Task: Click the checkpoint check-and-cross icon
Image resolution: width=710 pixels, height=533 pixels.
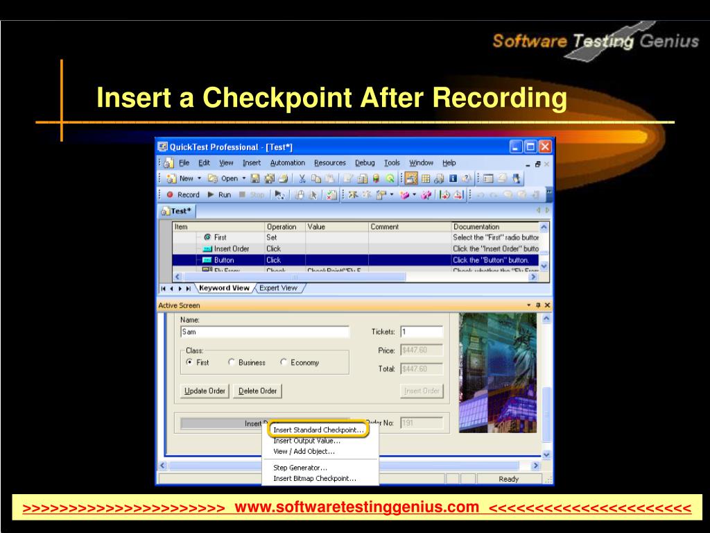Action: click(x=332, y=195)
